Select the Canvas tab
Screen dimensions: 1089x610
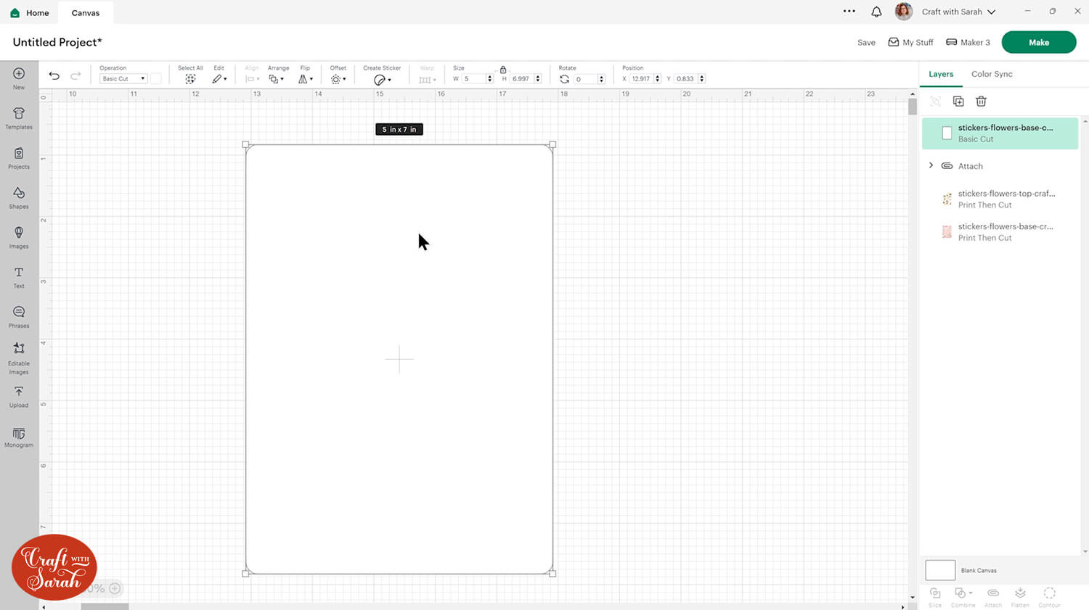(86, 12)
